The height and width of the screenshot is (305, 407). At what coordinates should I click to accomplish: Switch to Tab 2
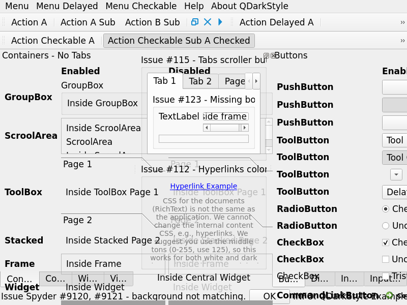point(200,81)
